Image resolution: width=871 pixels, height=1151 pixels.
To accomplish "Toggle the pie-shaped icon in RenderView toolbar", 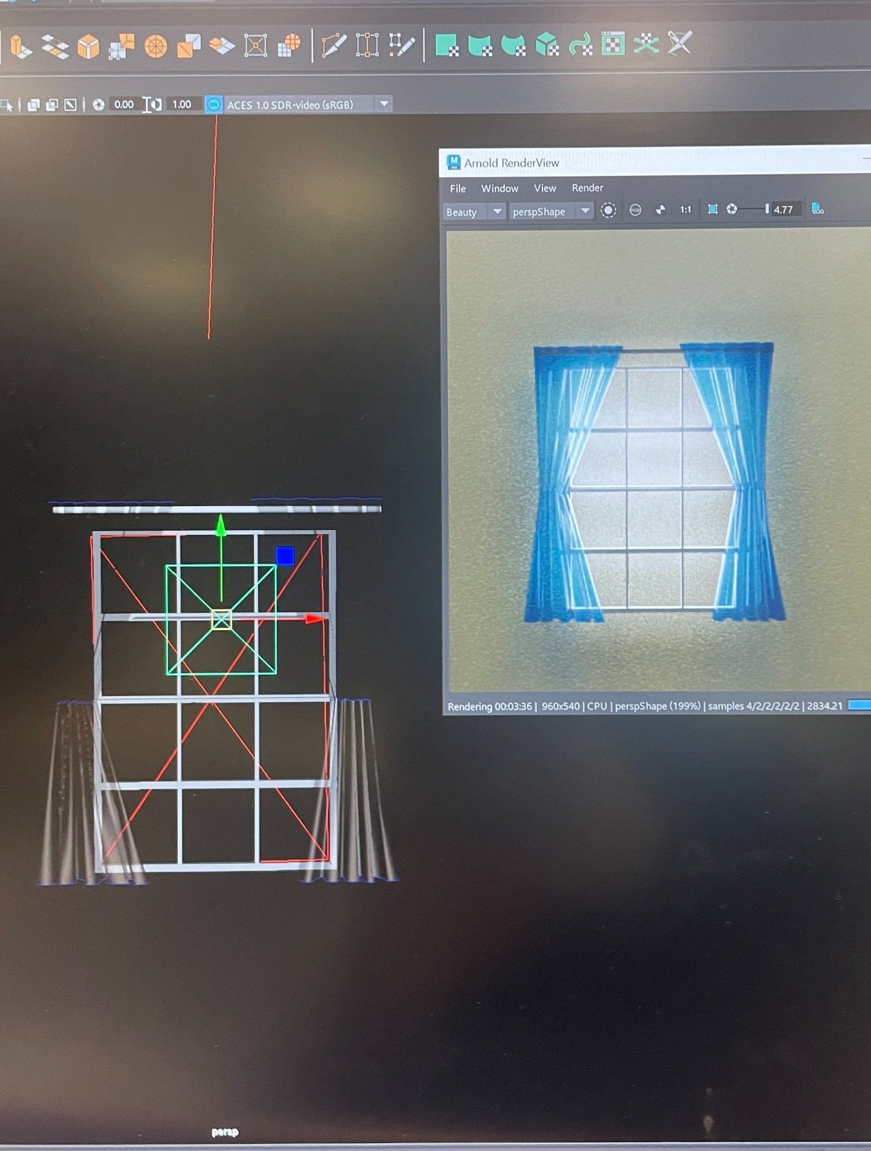I will pos(660,210).
